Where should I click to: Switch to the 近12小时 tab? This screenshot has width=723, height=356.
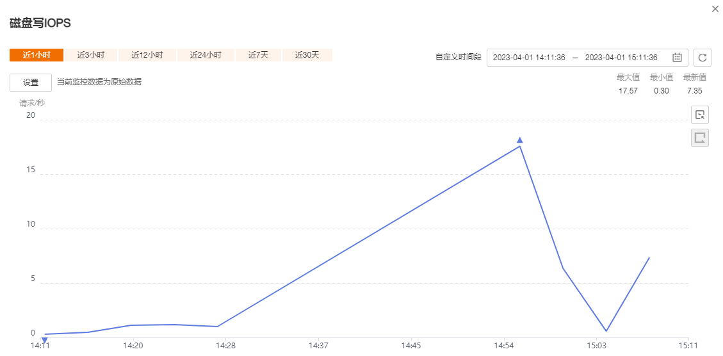tap(147, 55)
